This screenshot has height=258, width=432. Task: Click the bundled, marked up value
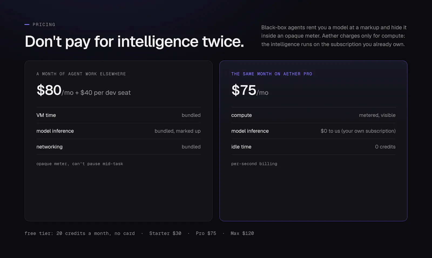pos(177,131)
